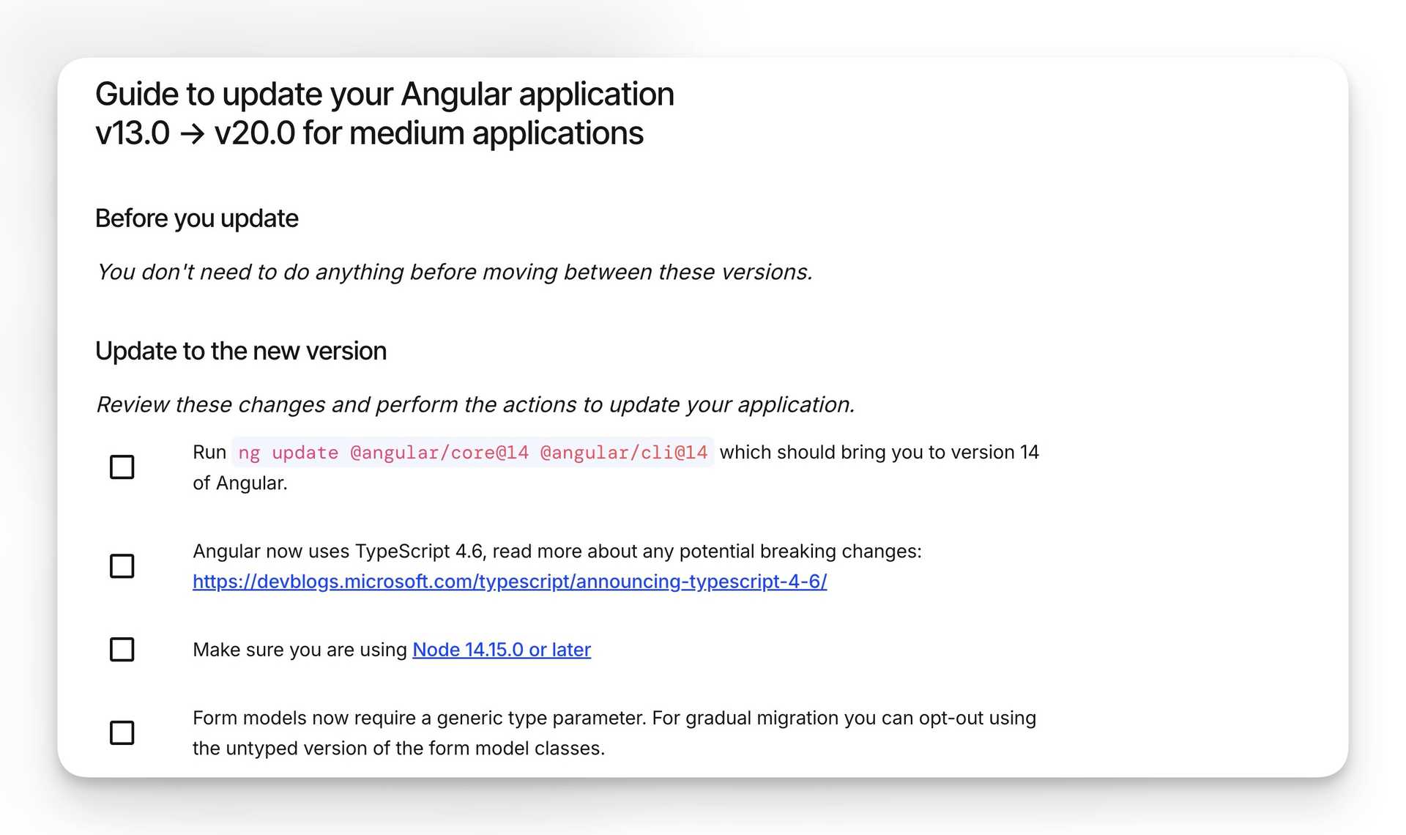Check the TypeScript 4.6 breaking changes checkbox
This screenshot has width=1406, height=835.
[x=122, y=565]
